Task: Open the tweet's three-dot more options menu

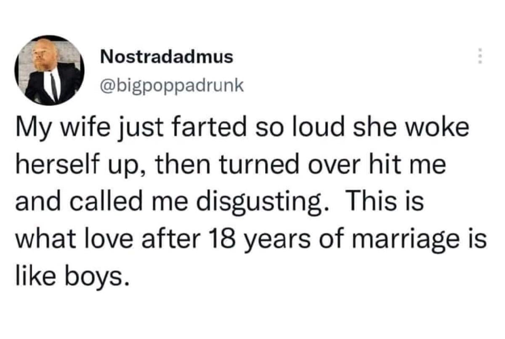Action: click(x=478, y=56)
